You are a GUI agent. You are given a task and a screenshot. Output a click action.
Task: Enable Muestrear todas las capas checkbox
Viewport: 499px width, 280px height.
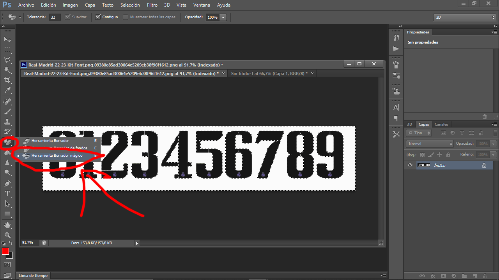tap(126, 17)
